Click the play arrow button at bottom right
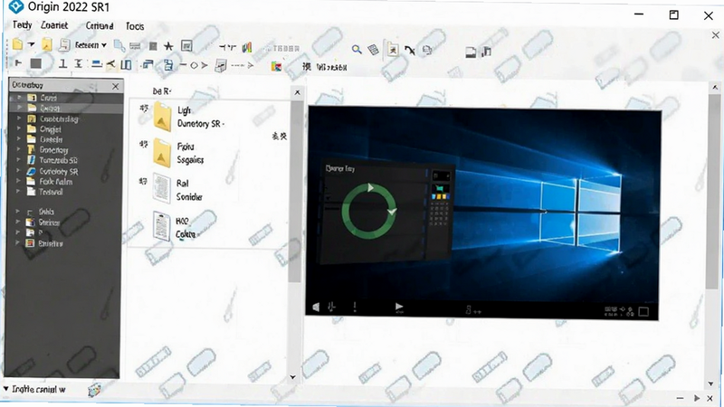Viewport: 724px width, 407px height. (697, 397)
